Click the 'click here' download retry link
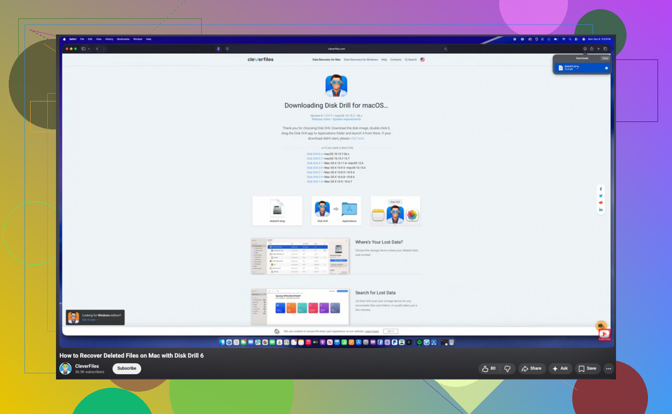This screenshot has height=414, width=672. point(357,139)
